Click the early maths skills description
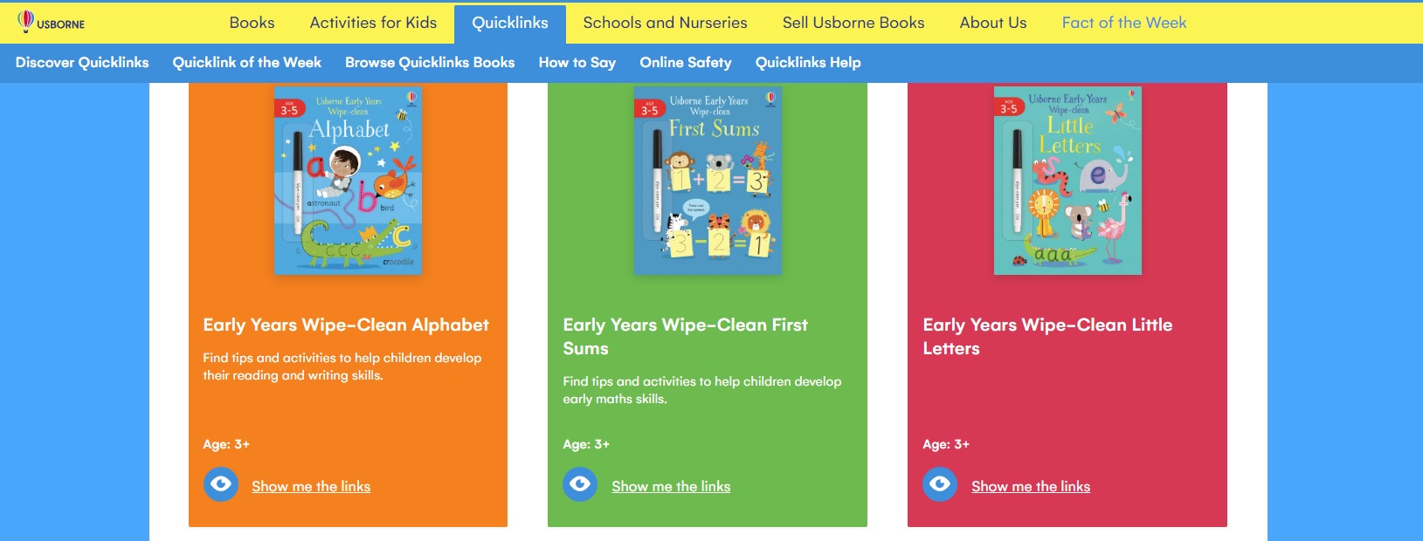This screenshot has width=1423, height=541. 702,390
